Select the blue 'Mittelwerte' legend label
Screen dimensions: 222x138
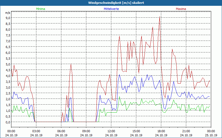pos(111,9)
